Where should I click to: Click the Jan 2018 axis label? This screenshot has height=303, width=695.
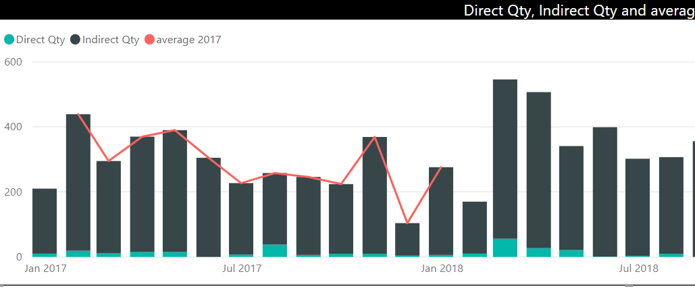[442, 269]
